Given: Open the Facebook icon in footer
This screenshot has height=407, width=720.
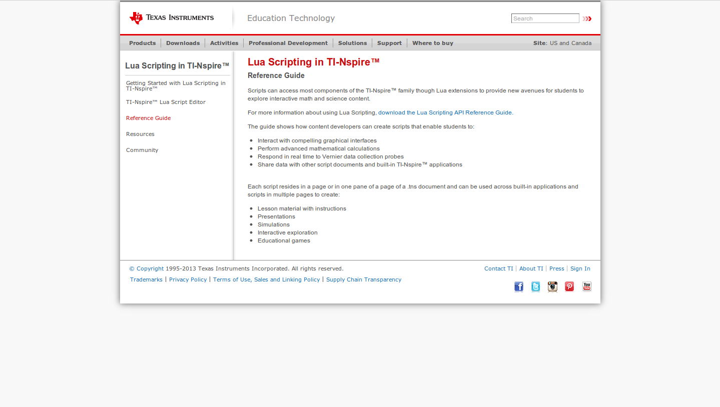Looking at the screenshot, I should [x=519, y=286].
